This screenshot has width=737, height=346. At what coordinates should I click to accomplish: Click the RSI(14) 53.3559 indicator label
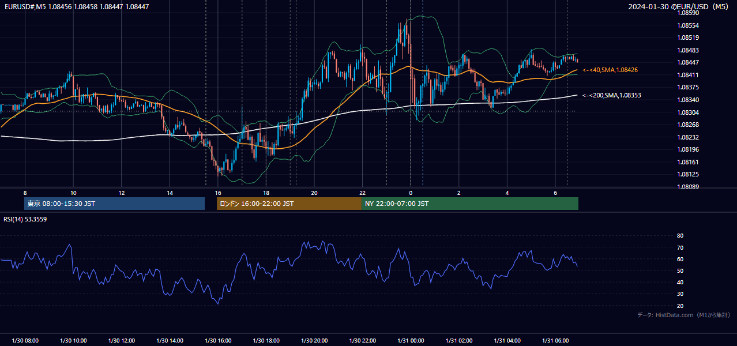[x=25, y=219]
